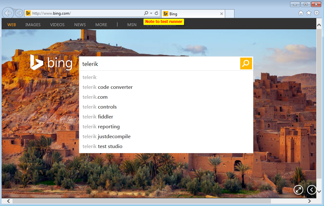Click the vertical scrollbar down arrow
The height and width of the screenshot is (206, 324).
click(x=319, y=191)
